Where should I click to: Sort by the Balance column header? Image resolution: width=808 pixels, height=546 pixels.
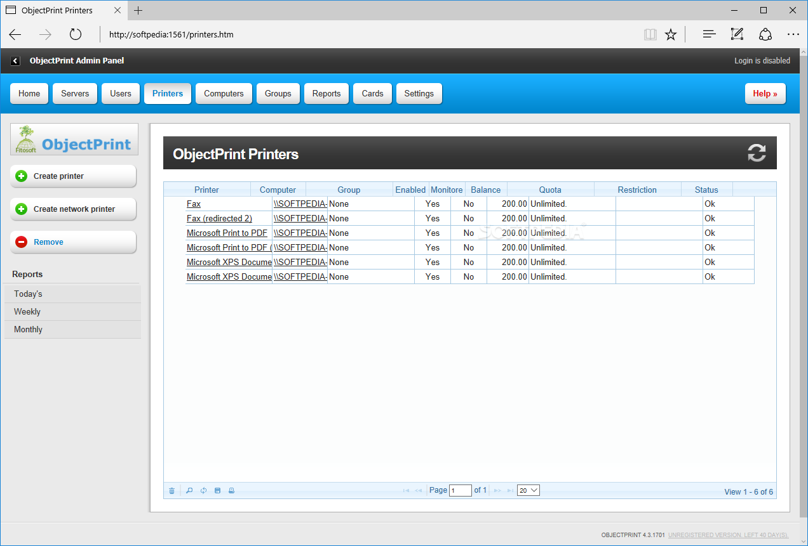486,190
